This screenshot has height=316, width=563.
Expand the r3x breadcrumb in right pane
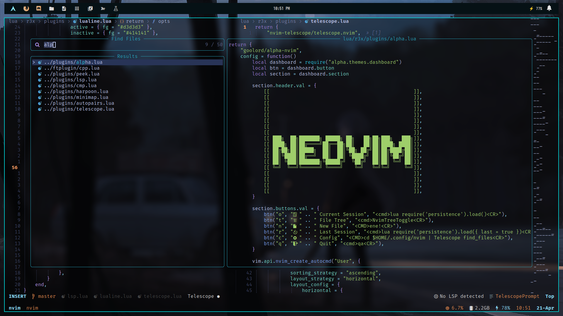pyautogui.click(x=262, y=21)
